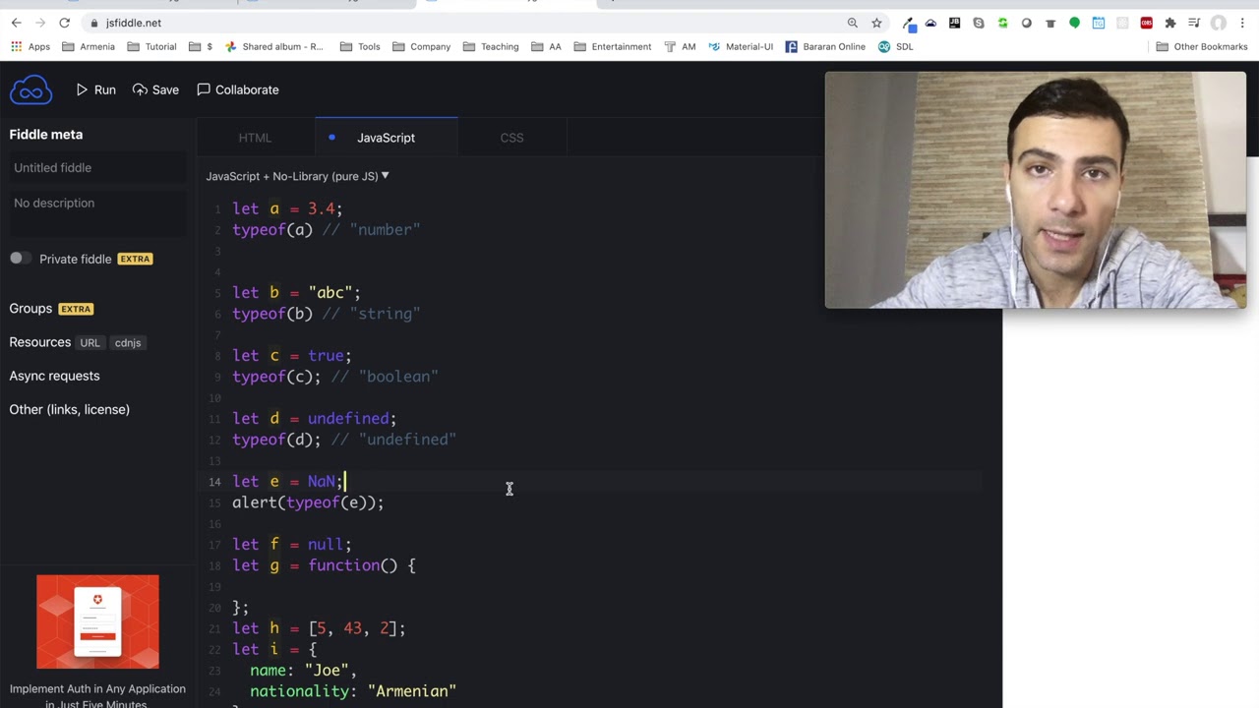
Task: Click the Fiddle meta heading
Action: coord(46,135)
